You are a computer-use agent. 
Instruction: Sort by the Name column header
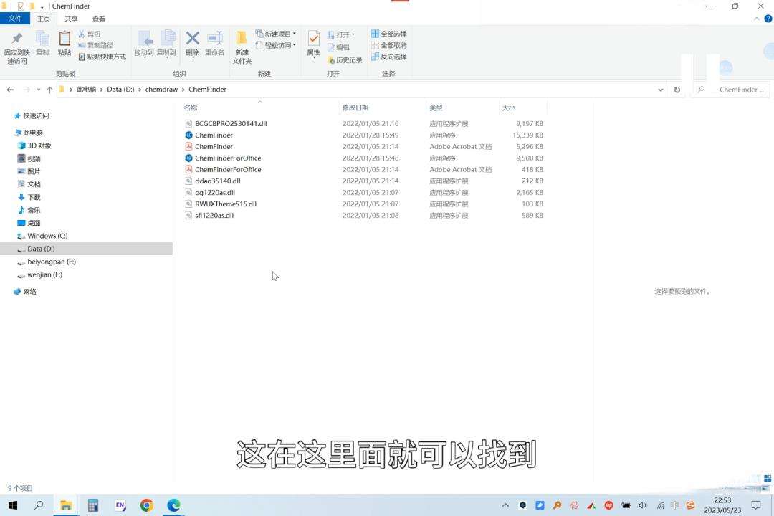191,107
